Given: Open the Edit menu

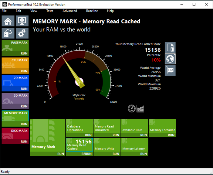Looking at the screenshot, I should coord(19,11).
